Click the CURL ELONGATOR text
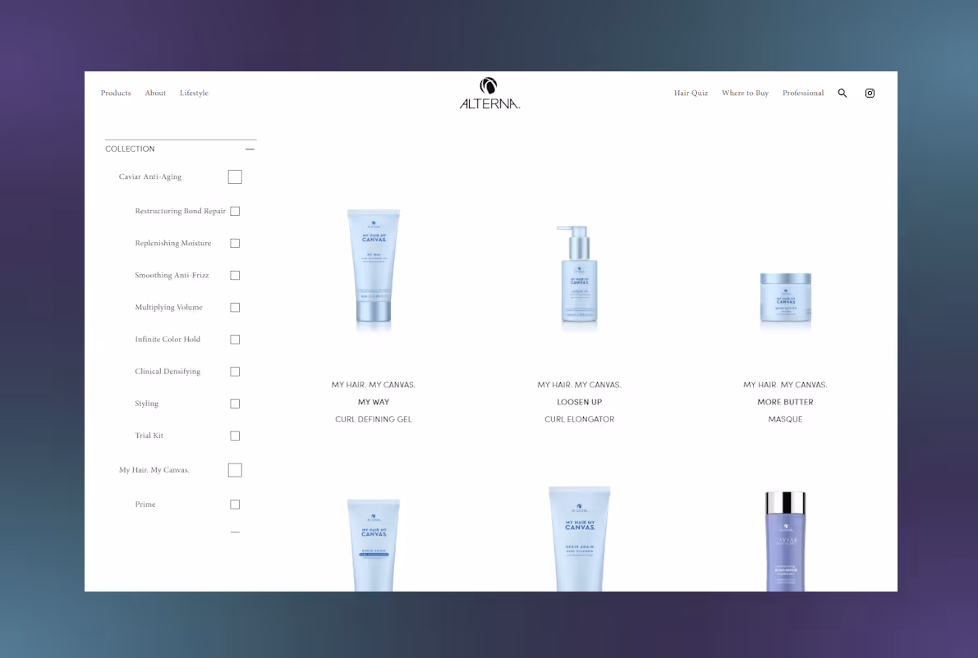 coord(580,419)
